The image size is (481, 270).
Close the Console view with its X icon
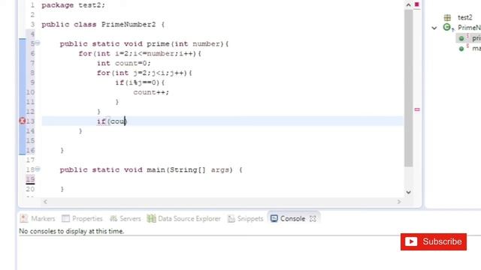point(313,218)
